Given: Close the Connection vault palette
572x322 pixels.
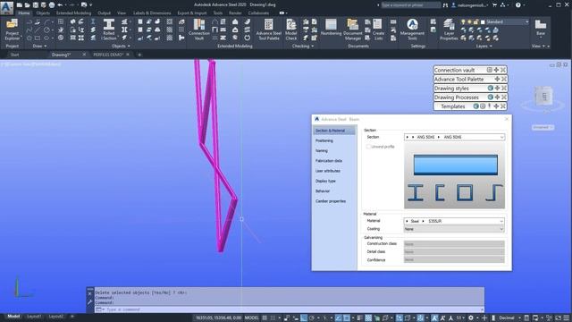Looking at the screenshot, I should coord(503,70).
